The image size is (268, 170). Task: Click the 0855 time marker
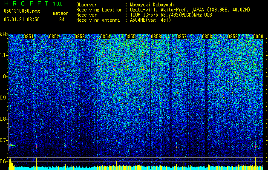(x=130, y=37)
